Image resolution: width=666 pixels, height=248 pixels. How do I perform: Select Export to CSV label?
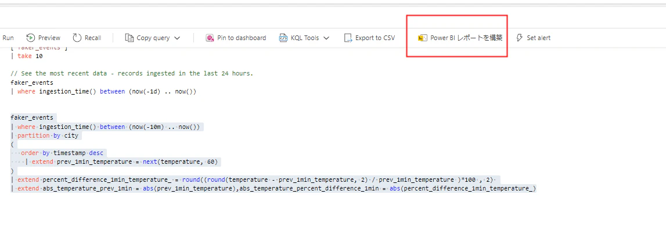[375, 38]
